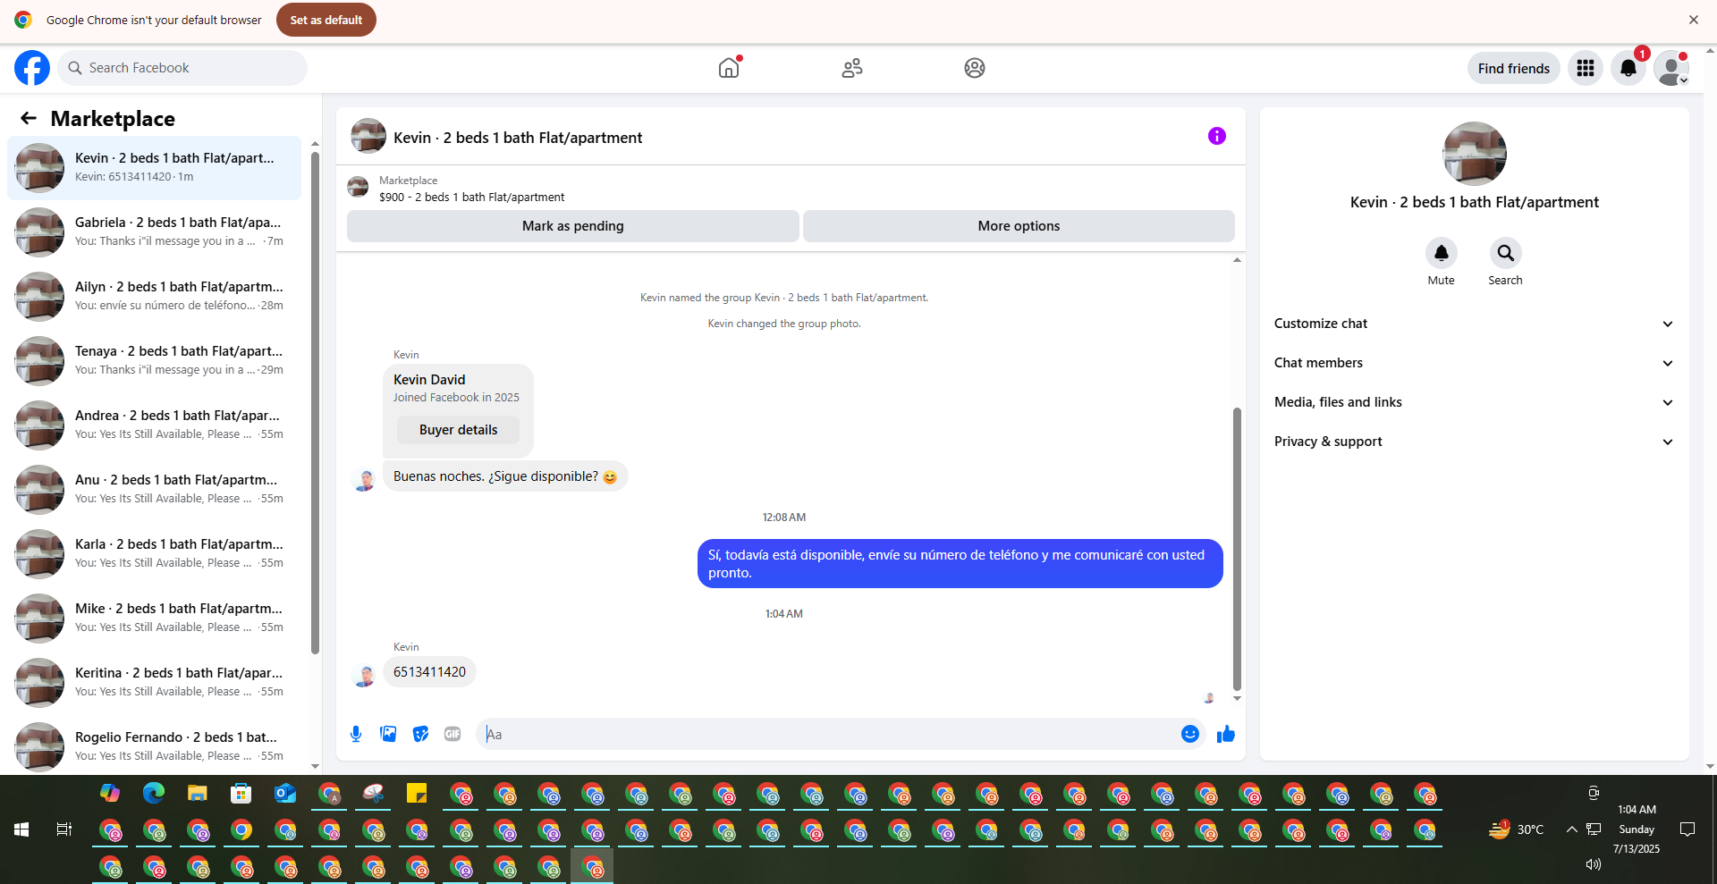Screen dimensions: 1717x884
Task: Open the emoji picker in message box
Action: tap(1190, 734)
